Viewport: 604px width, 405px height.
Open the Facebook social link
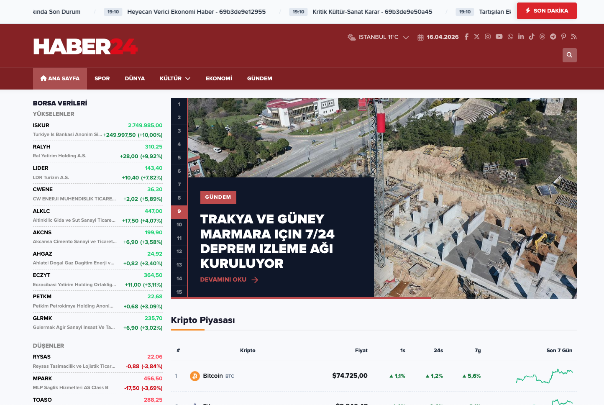coord(466,37)
